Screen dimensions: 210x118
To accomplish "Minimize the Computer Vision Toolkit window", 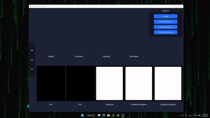I will click(x=171, y=6).
